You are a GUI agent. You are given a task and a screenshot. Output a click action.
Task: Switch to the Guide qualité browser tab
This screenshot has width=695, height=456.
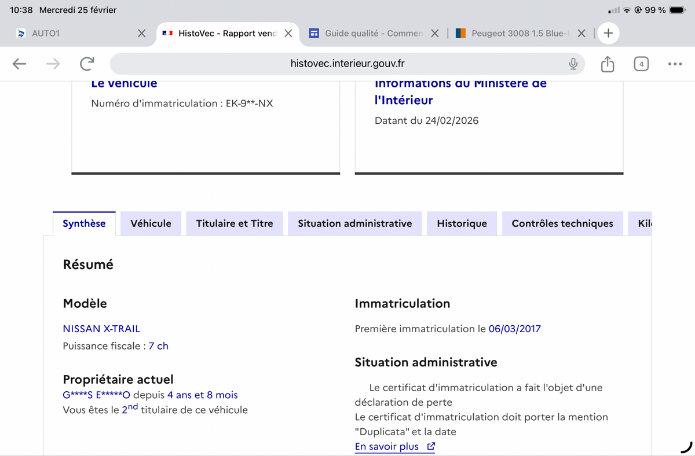pos(374,34)
